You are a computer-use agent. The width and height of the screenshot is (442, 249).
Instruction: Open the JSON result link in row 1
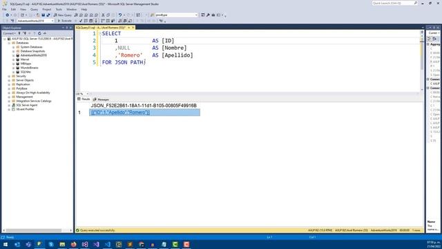[x=120, y=112]
